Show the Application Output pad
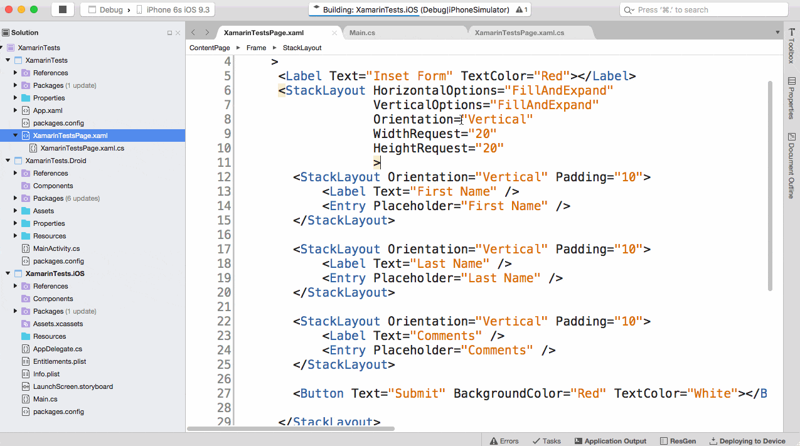The height and width of the screenshot is (446, 800). pos(609,440)
